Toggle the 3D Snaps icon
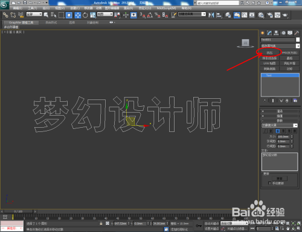The image size is (302, 232). pos(143,15)
